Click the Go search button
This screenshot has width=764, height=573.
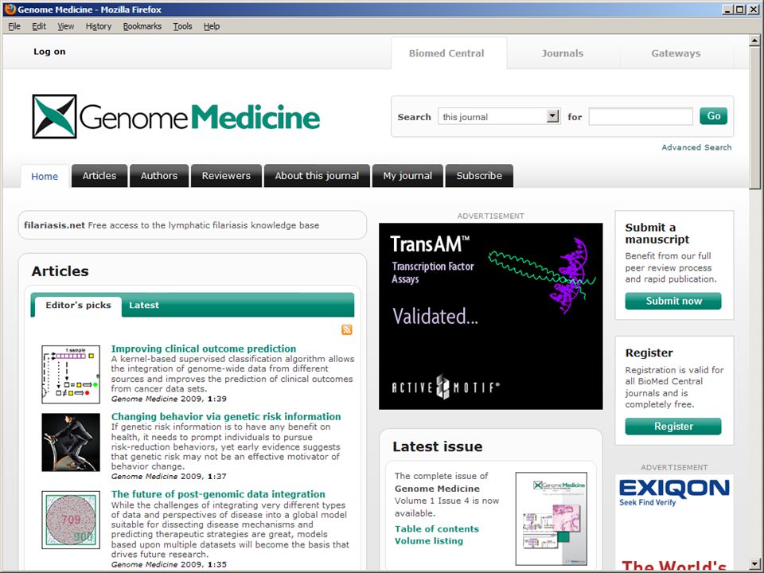click(713, 116)
